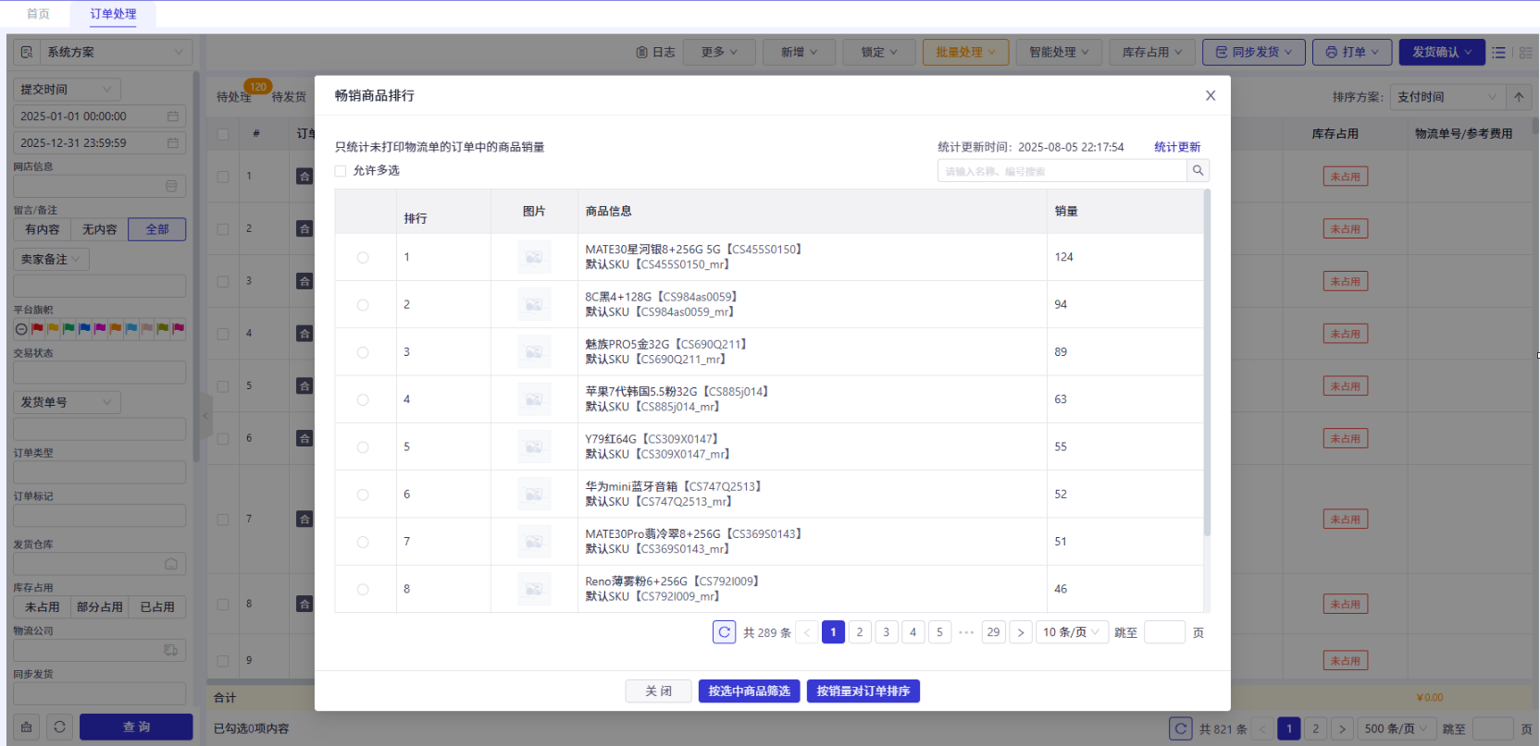
Task: Check the select-all checkbox in order table header
Action: tap(223, 134)
